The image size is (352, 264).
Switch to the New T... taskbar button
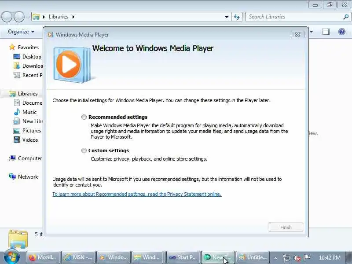point(218,257)
